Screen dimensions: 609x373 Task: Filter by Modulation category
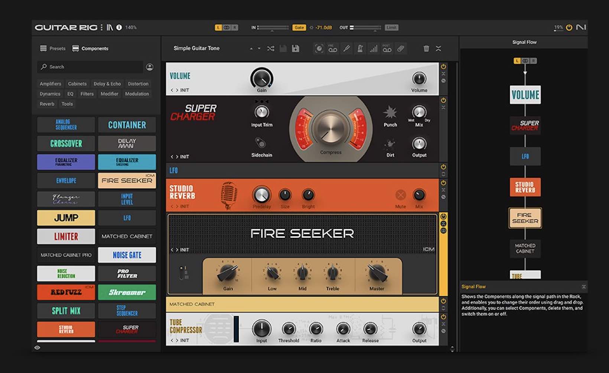click(x=137, y=94)
